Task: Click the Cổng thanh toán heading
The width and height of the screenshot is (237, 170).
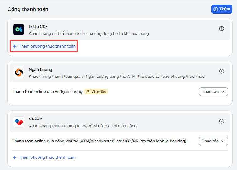Action: [x=28, y=9]
